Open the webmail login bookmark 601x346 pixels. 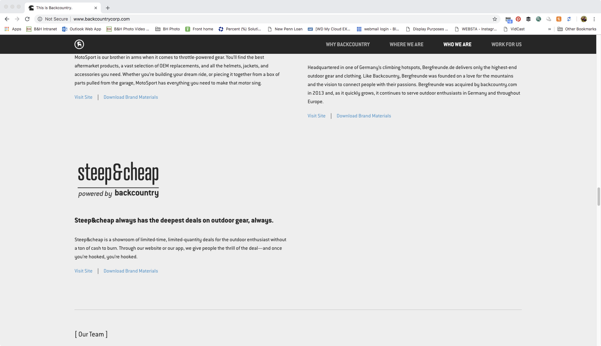pyautogui.click(x=378, y=29)
